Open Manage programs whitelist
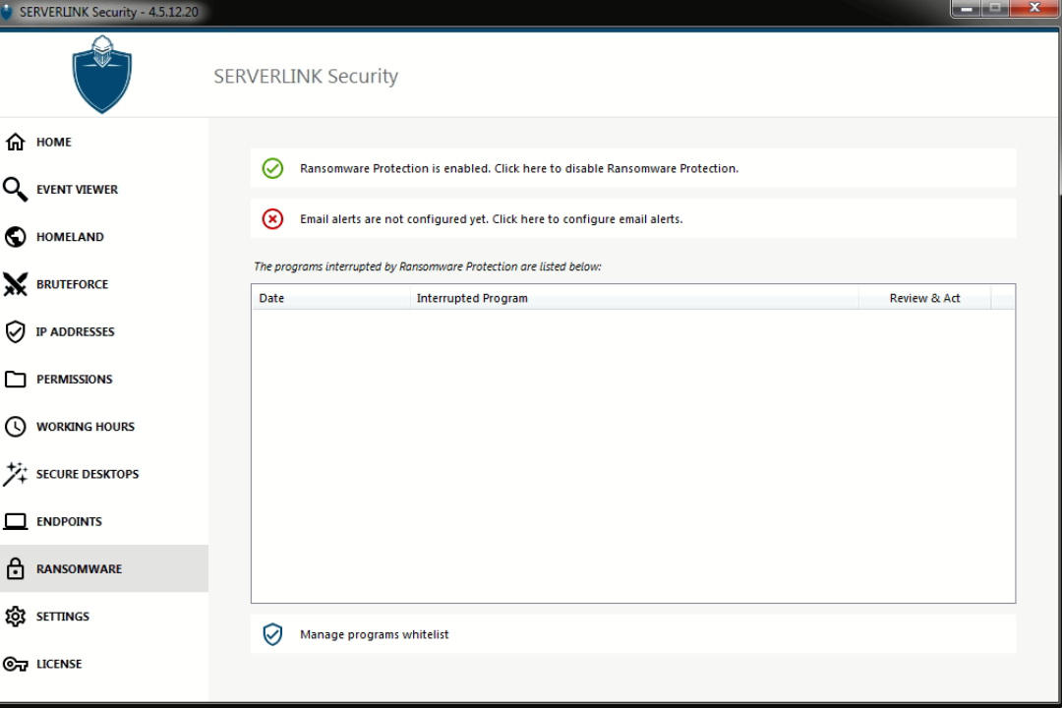Screen dimensions: 1062x708 pyautogui.click(x=374, y=635)
